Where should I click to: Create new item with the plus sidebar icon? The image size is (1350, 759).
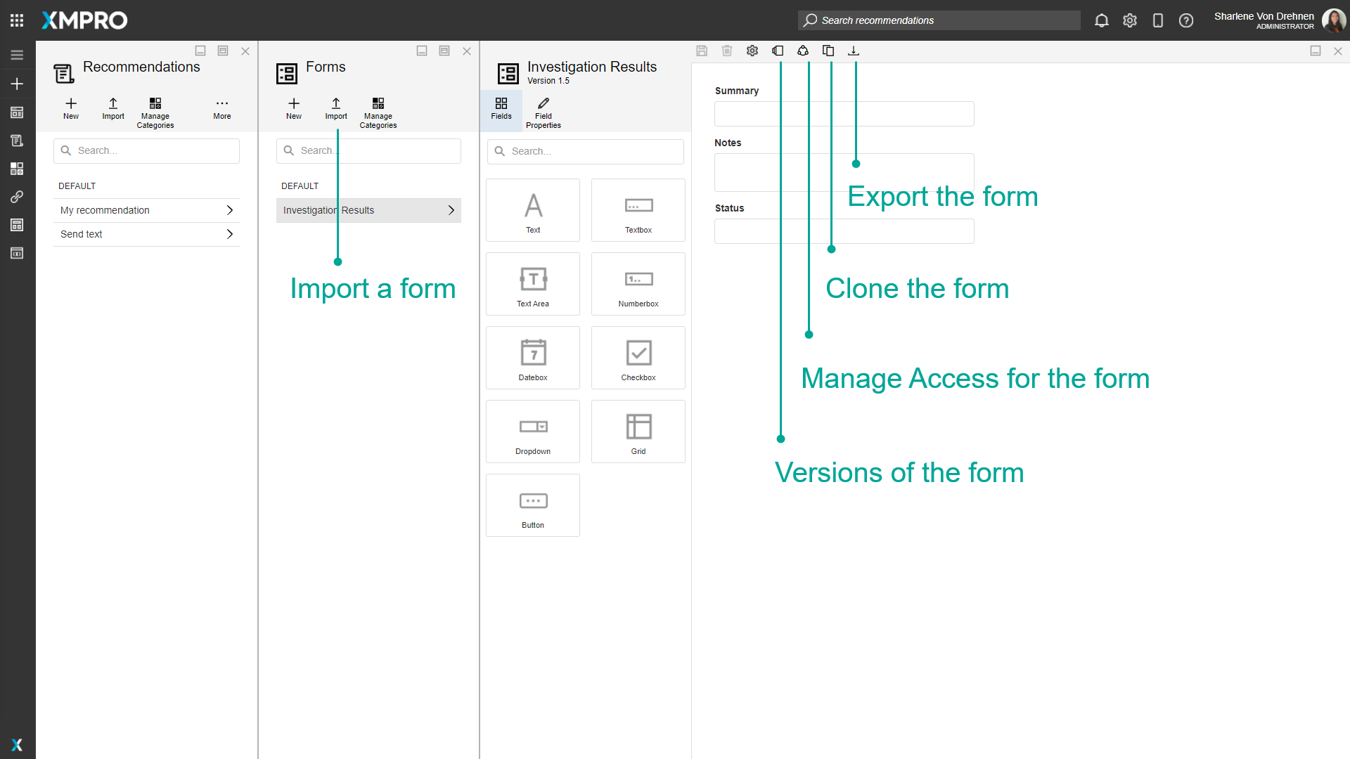[x=17, y=84]
